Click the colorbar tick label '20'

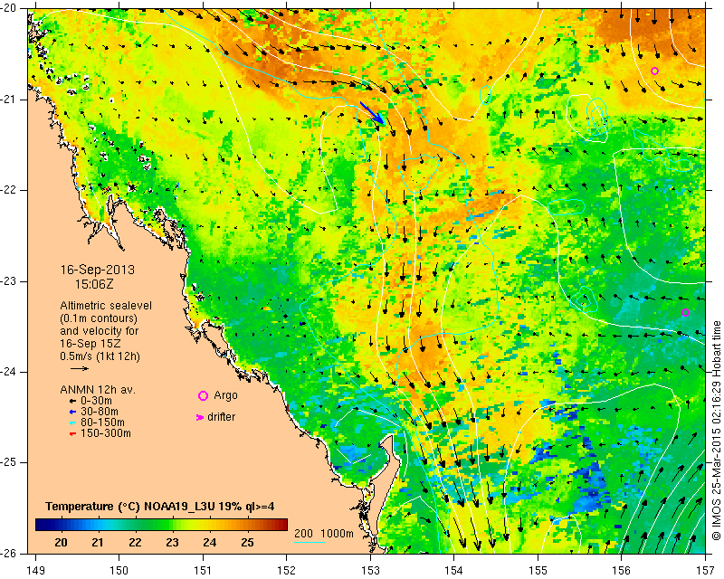coord(61,543)
